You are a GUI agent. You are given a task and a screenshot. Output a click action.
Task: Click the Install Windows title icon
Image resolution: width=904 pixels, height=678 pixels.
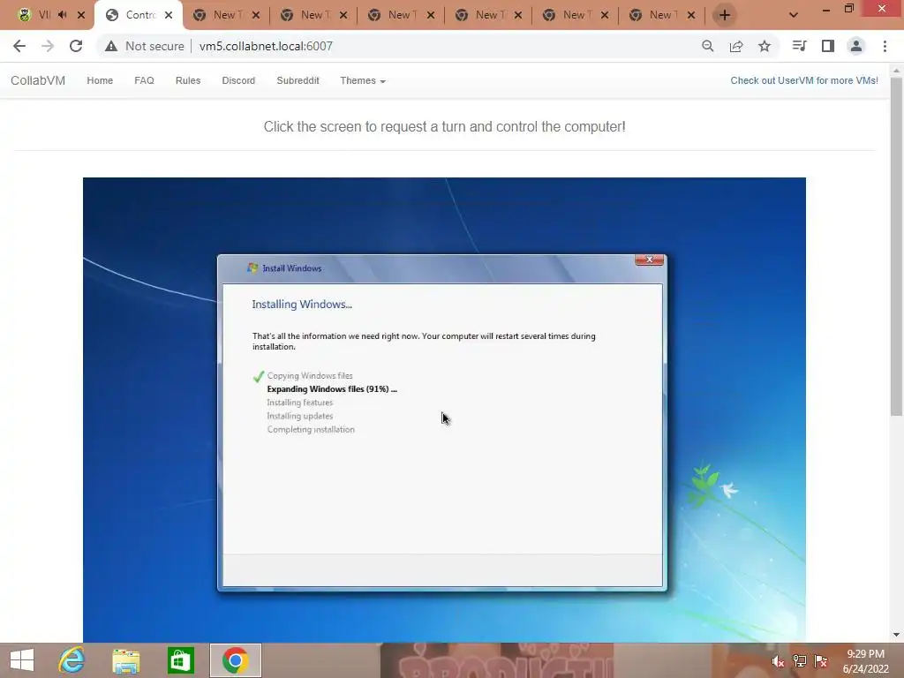[x=252, y=268]
